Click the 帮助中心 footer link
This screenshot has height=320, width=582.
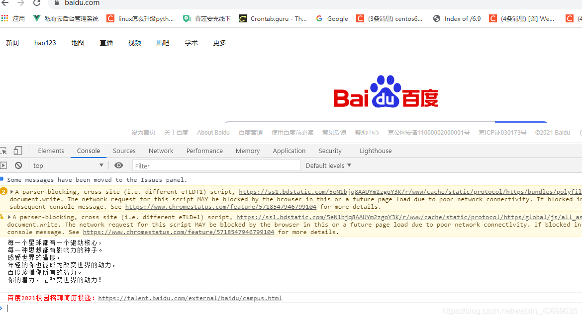pyautogui.click(x=367, y=133)
